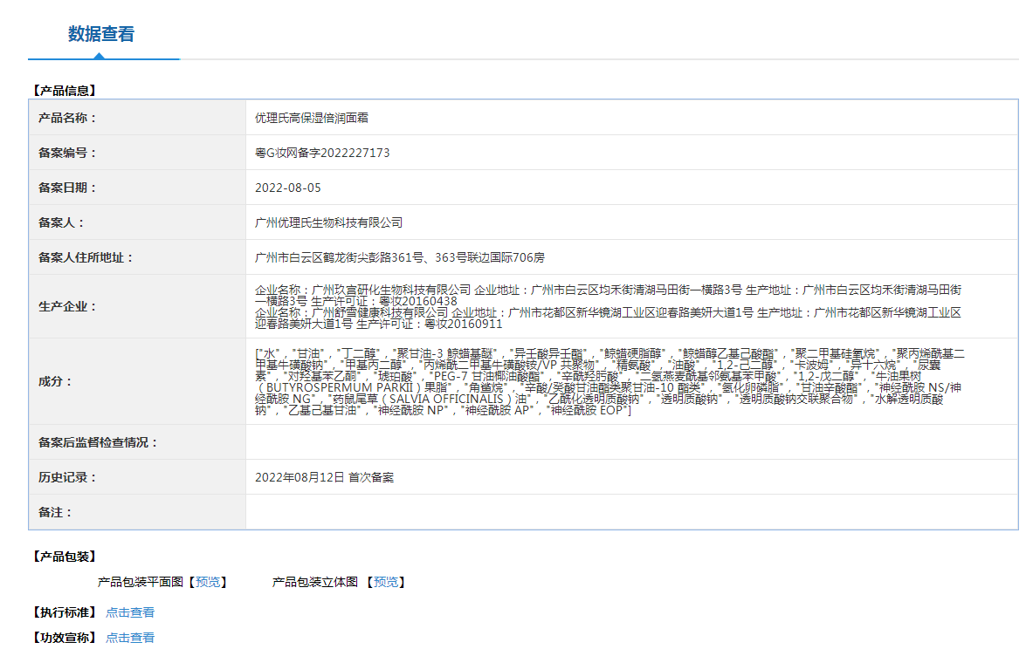Click the 备注 label cell
The image size is (1033, 663).
(137, 512)
